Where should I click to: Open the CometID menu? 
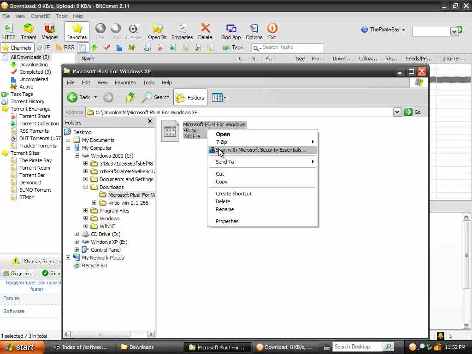[41, 16]
